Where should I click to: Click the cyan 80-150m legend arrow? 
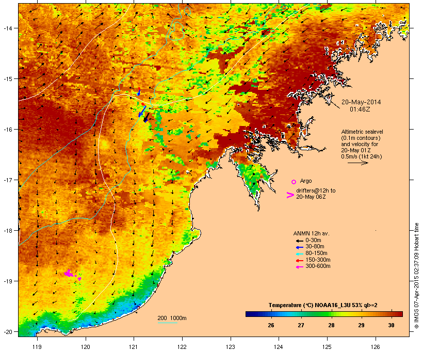point(299,254)
